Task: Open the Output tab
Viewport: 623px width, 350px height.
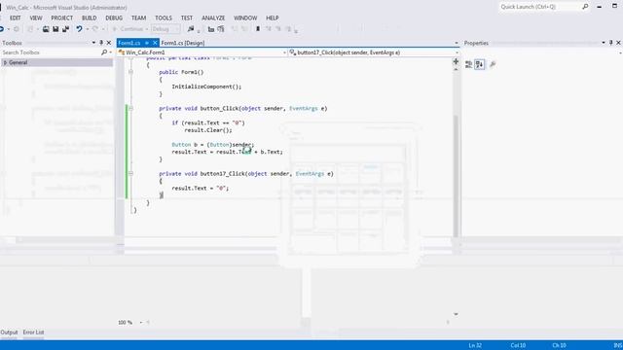Action: (x=9, y=332)
